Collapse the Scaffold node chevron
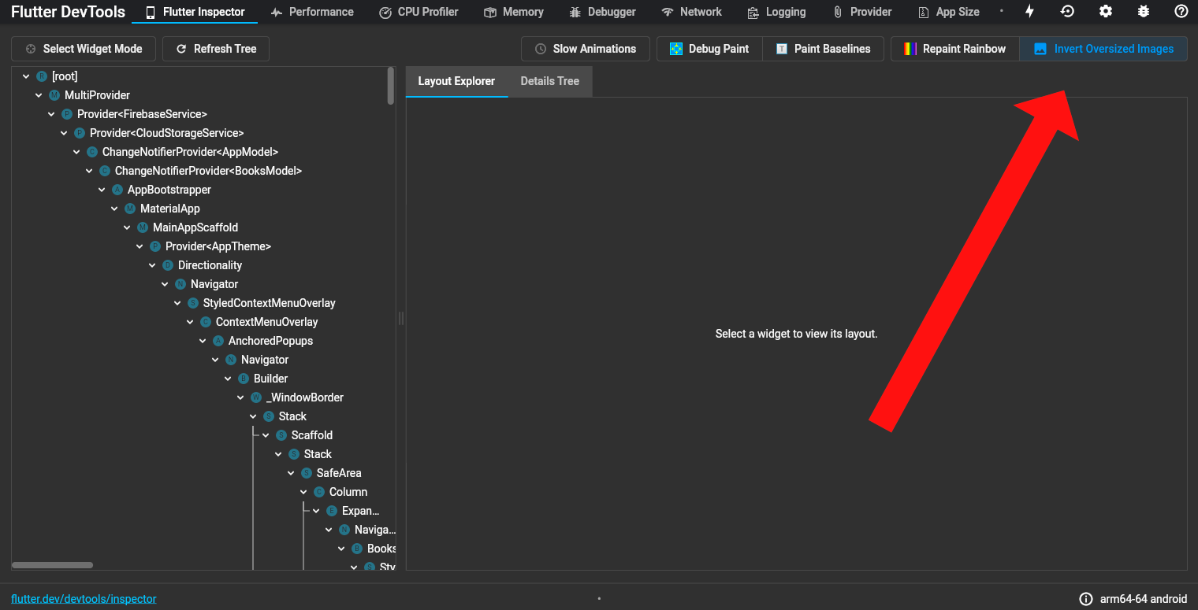 pos(266,435)
